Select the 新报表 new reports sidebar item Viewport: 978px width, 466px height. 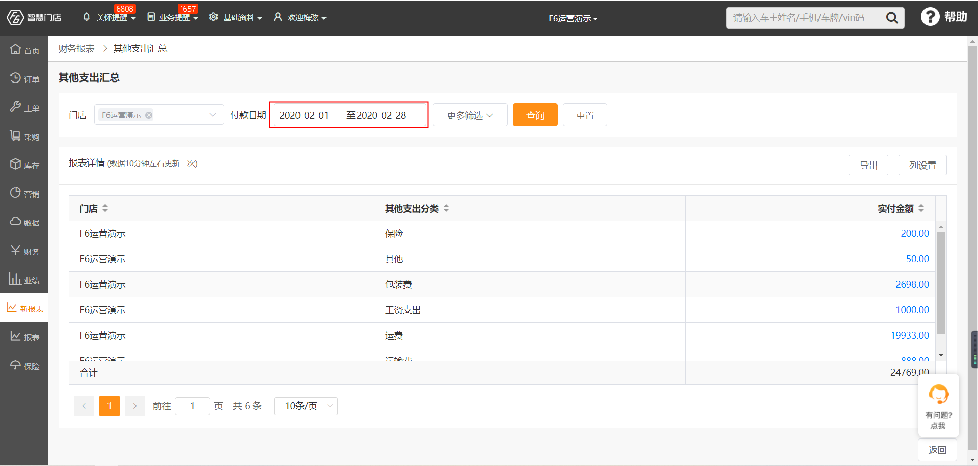[24, 308]
